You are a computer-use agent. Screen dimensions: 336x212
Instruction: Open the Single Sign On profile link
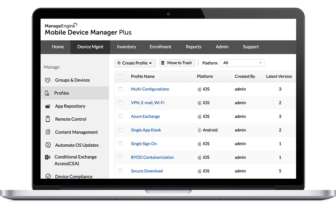click(x=144, y=144)
